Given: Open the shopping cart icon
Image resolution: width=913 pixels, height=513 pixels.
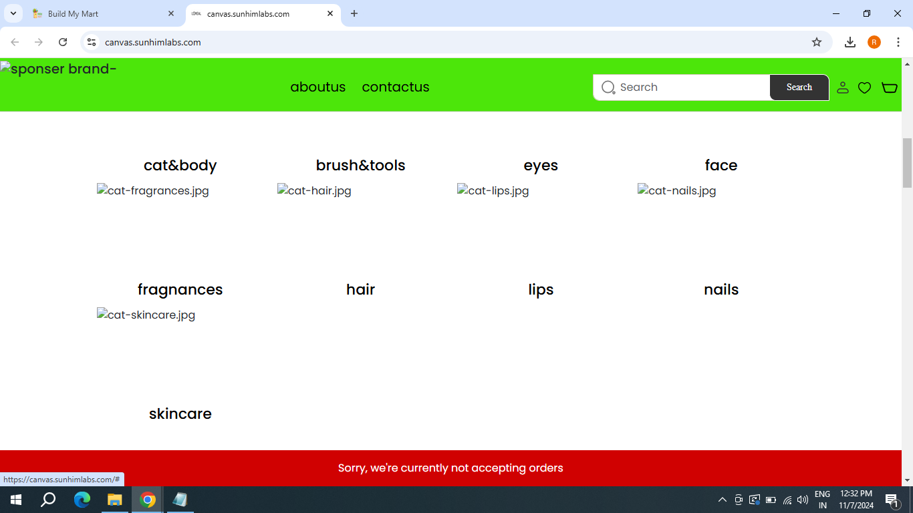Looking at the screenshot, I should tap(890, 88).
